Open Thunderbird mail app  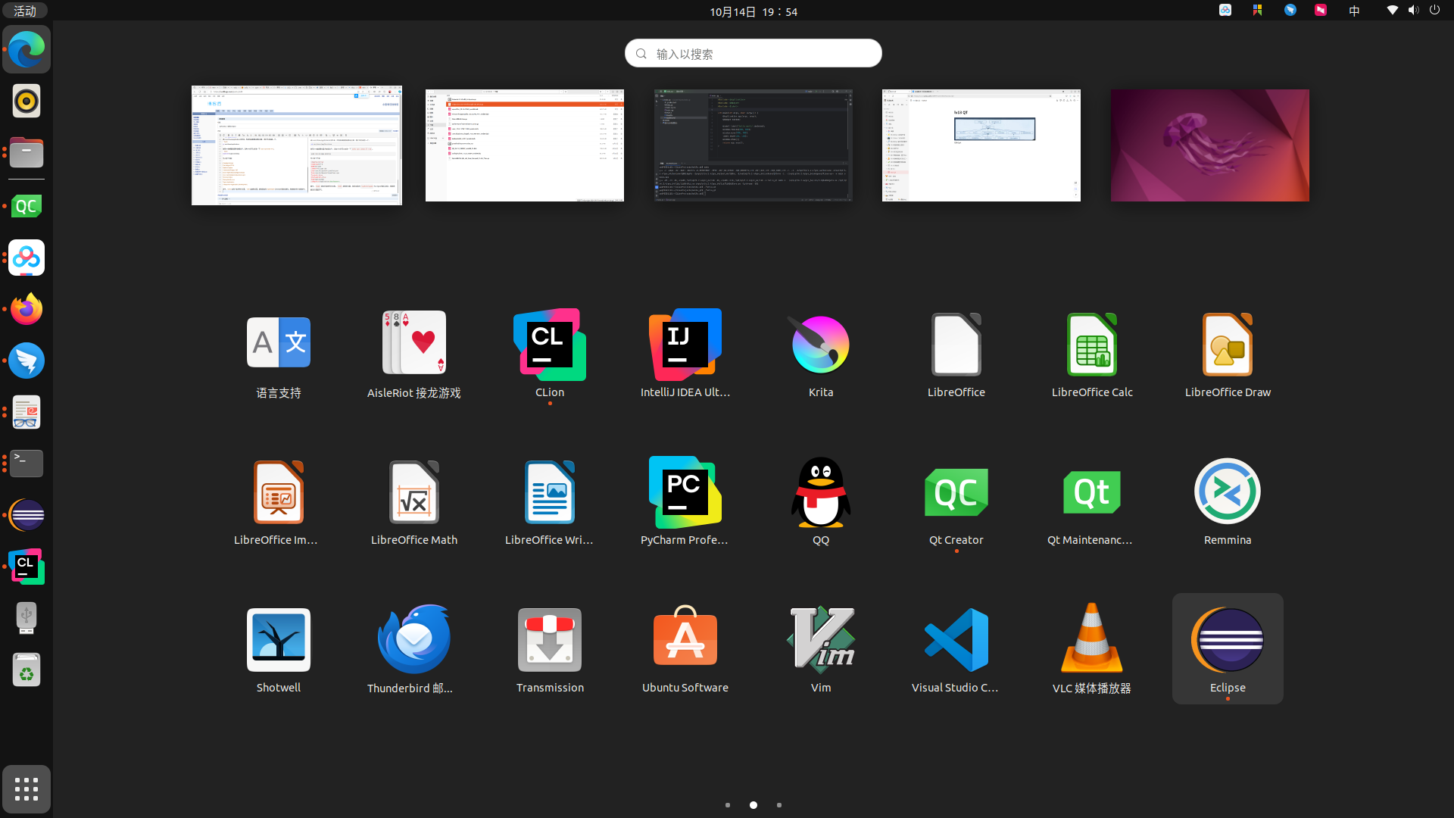pyautogui.click(x=413, y=648)
